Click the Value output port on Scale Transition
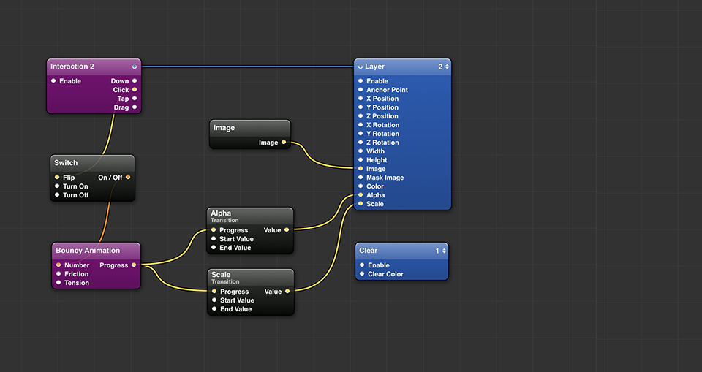The width and height of the screenshot is (702, 372). click(x=287, y=292)
